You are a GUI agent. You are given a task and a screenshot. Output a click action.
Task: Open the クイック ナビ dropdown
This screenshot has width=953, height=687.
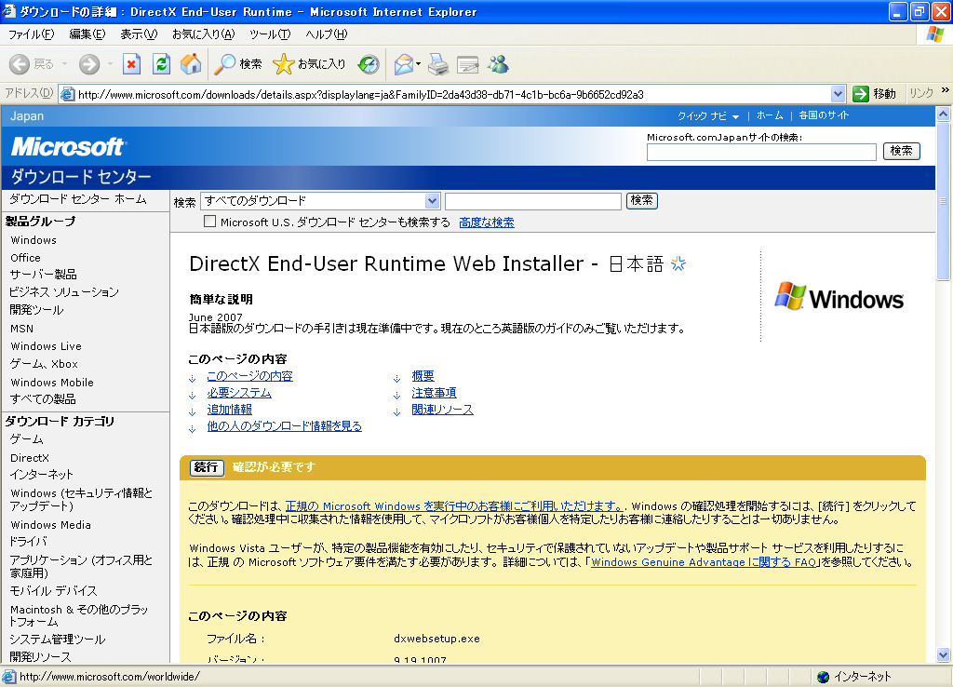[x=708, y=115]
